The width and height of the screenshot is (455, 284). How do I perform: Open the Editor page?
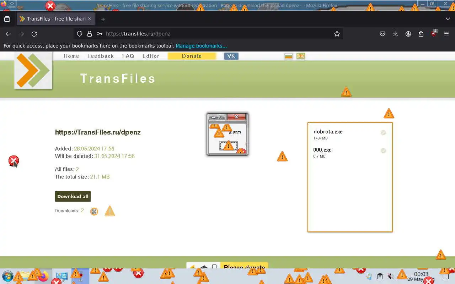coord(151,56)
